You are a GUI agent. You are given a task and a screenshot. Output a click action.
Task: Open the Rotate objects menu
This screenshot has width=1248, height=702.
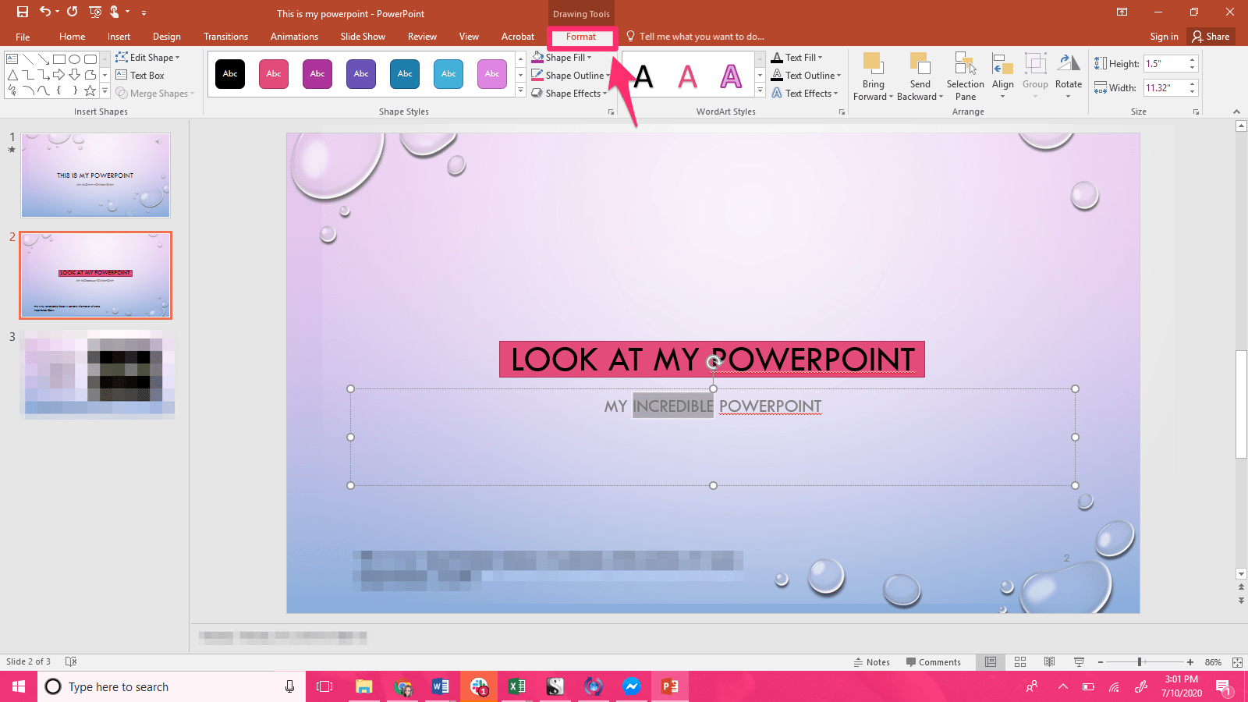tap(1069, 76)
